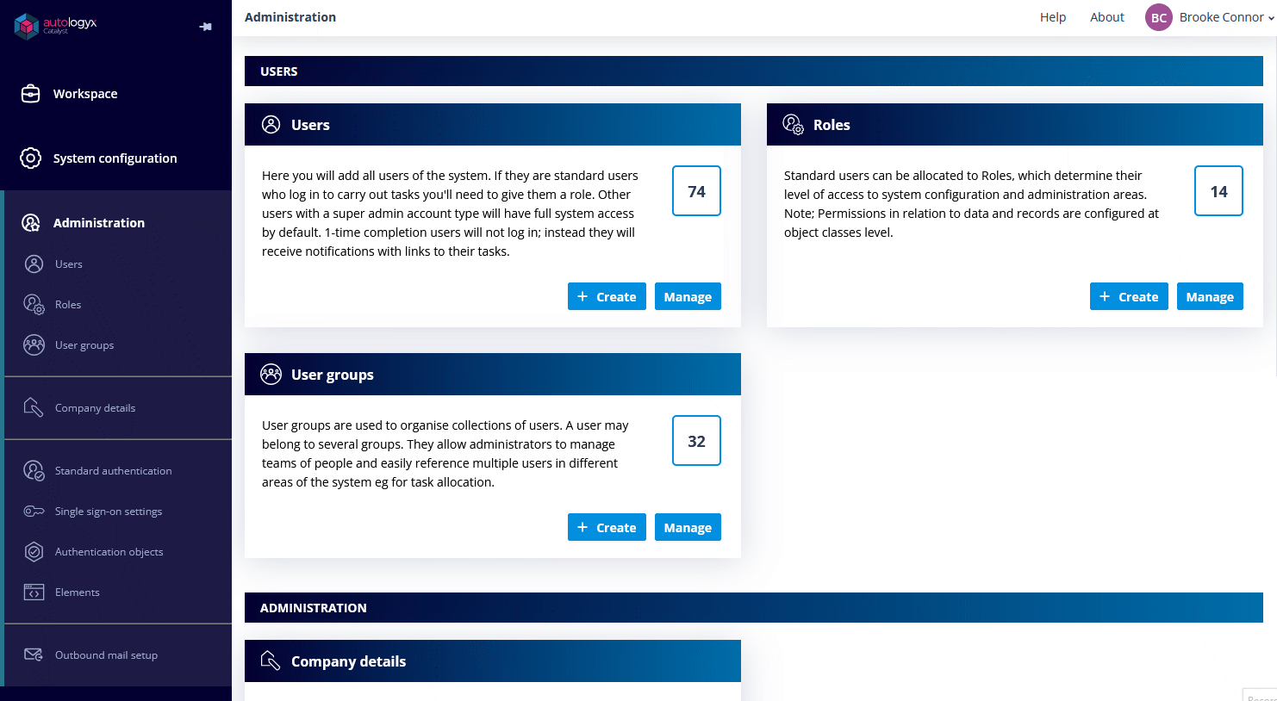1277x701 pixels.
Task: Collapse the Administration sidebar section
Action: coord(98,223)
